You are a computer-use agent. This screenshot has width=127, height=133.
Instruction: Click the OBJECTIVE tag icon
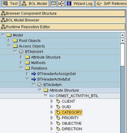point(58,123)
